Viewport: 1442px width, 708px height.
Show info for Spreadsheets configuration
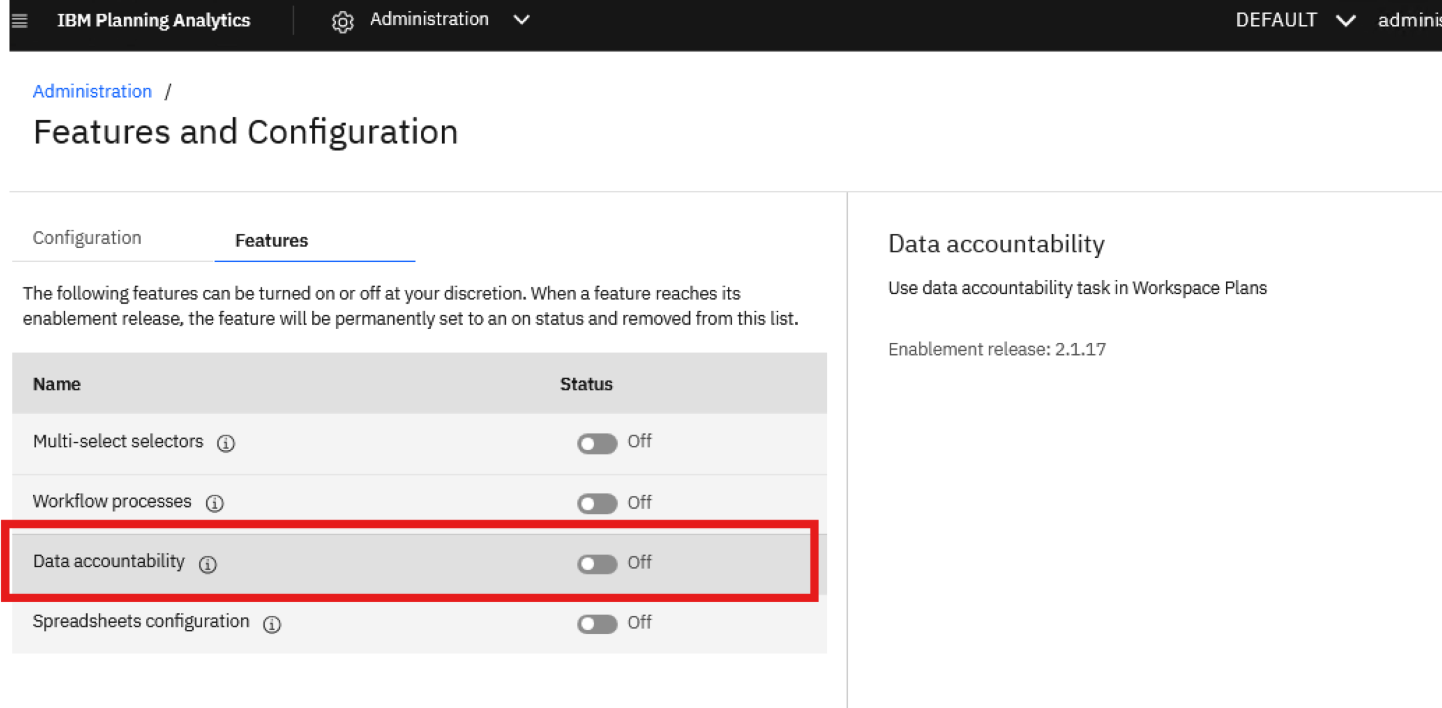pos(272,624)
